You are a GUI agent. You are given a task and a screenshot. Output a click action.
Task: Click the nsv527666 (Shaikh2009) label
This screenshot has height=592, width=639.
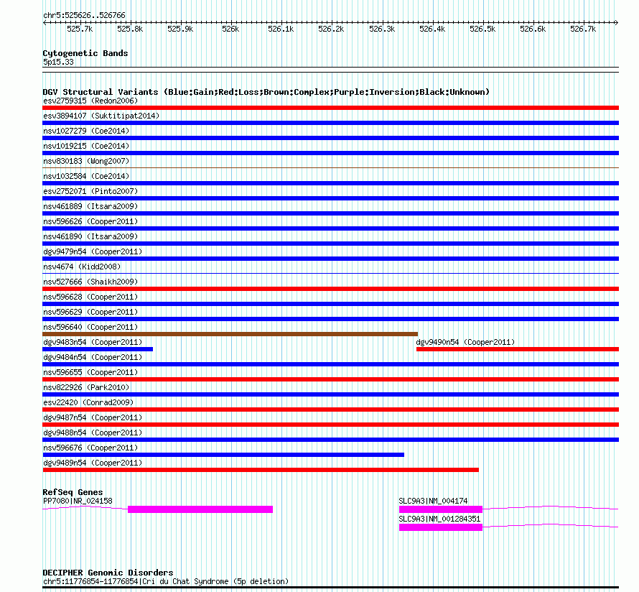(90, 282)
